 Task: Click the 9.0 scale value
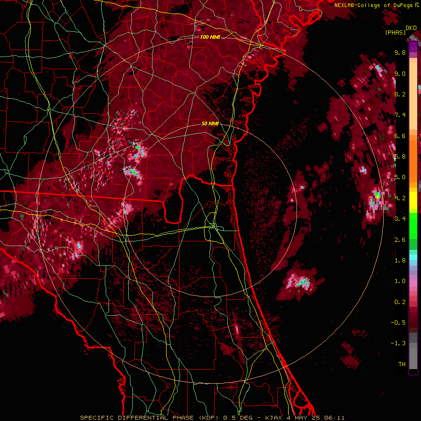click(x=400, y=73)
